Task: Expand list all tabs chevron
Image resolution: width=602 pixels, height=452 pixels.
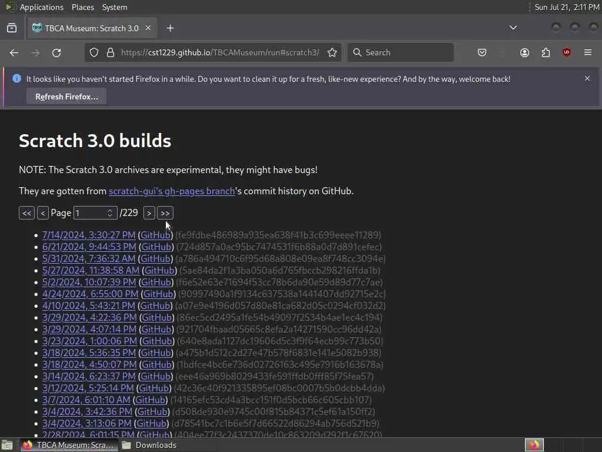Action: point(513,28)
